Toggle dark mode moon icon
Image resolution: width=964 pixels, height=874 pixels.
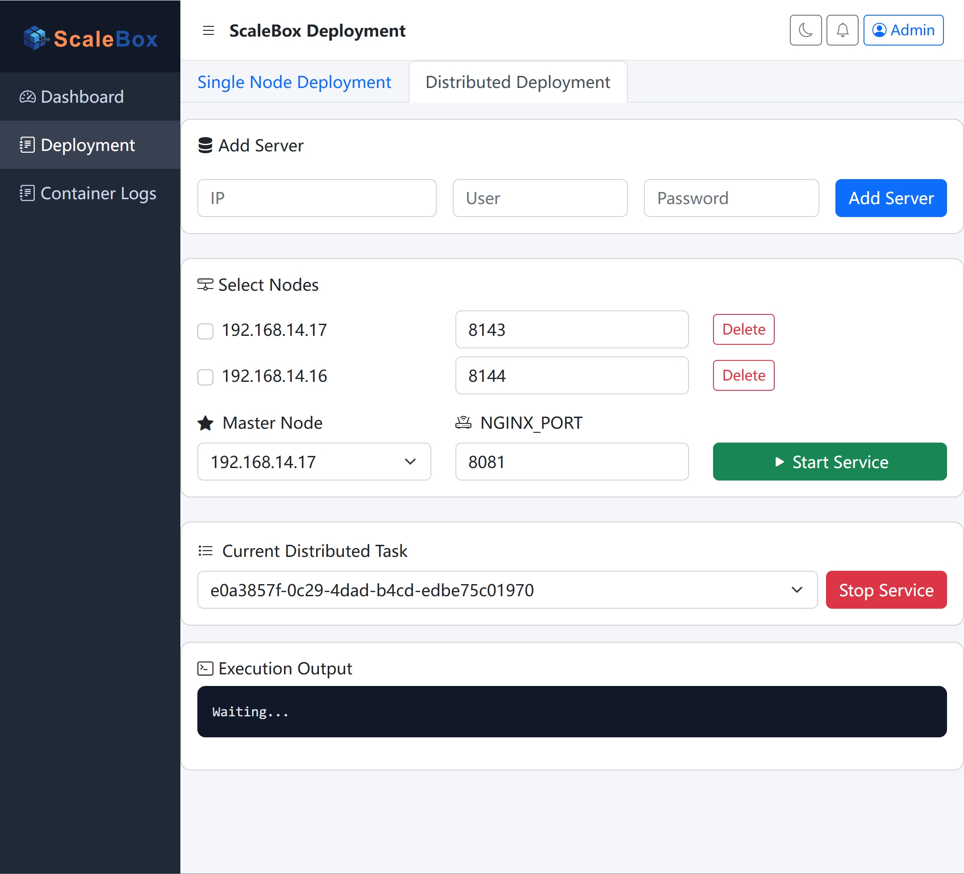pos(805,30)
